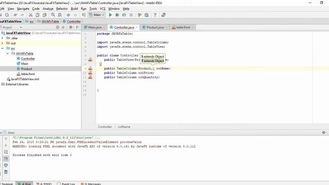Open Settings via the wrench toolbar icon
This screenshot has height=185, width=329.
click(x=139, y=15)
